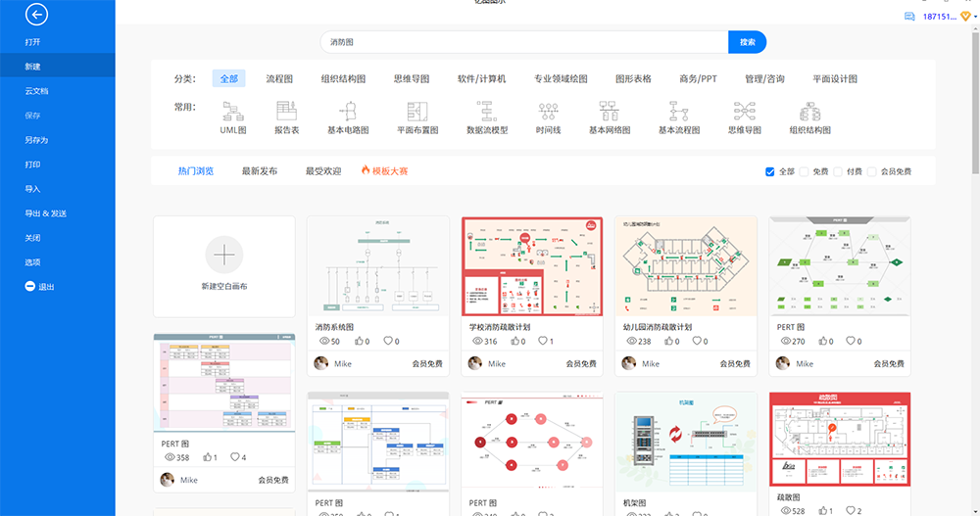Open the 思维导图 common template icon
The height and width of the screenshot is (516, 980).
click(745, 112)
